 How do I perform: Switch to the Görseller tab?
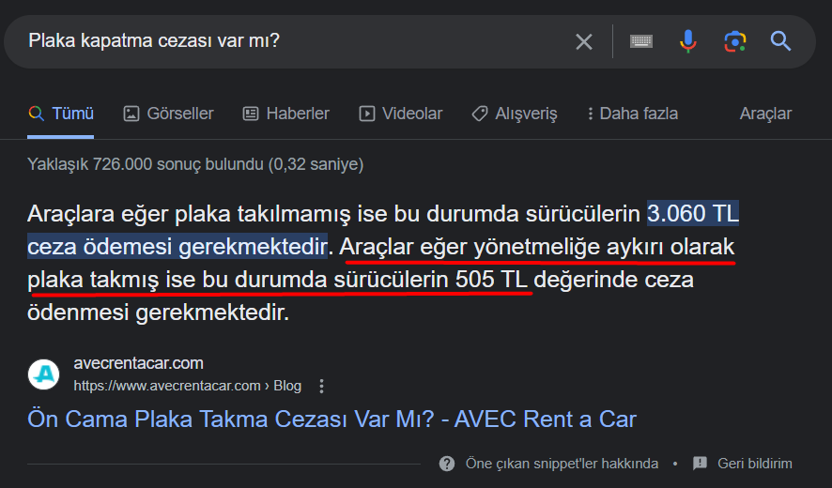[x=169, y=114]
